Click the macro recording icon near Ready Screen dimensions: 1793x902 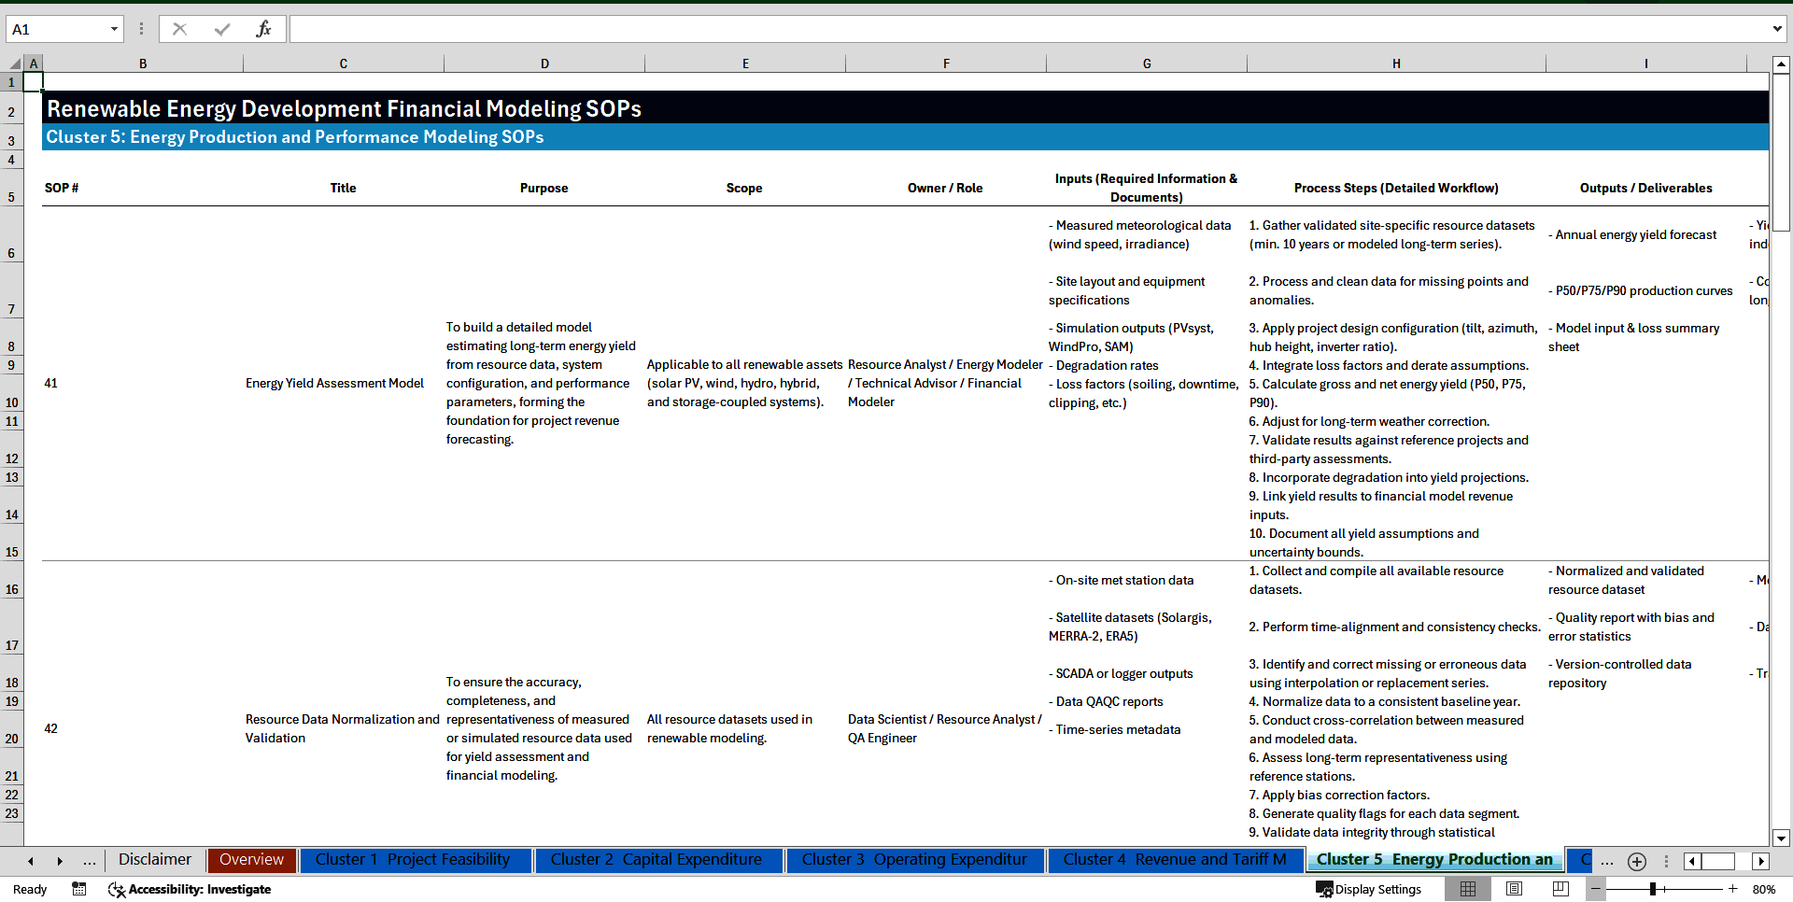click(78, 889)
